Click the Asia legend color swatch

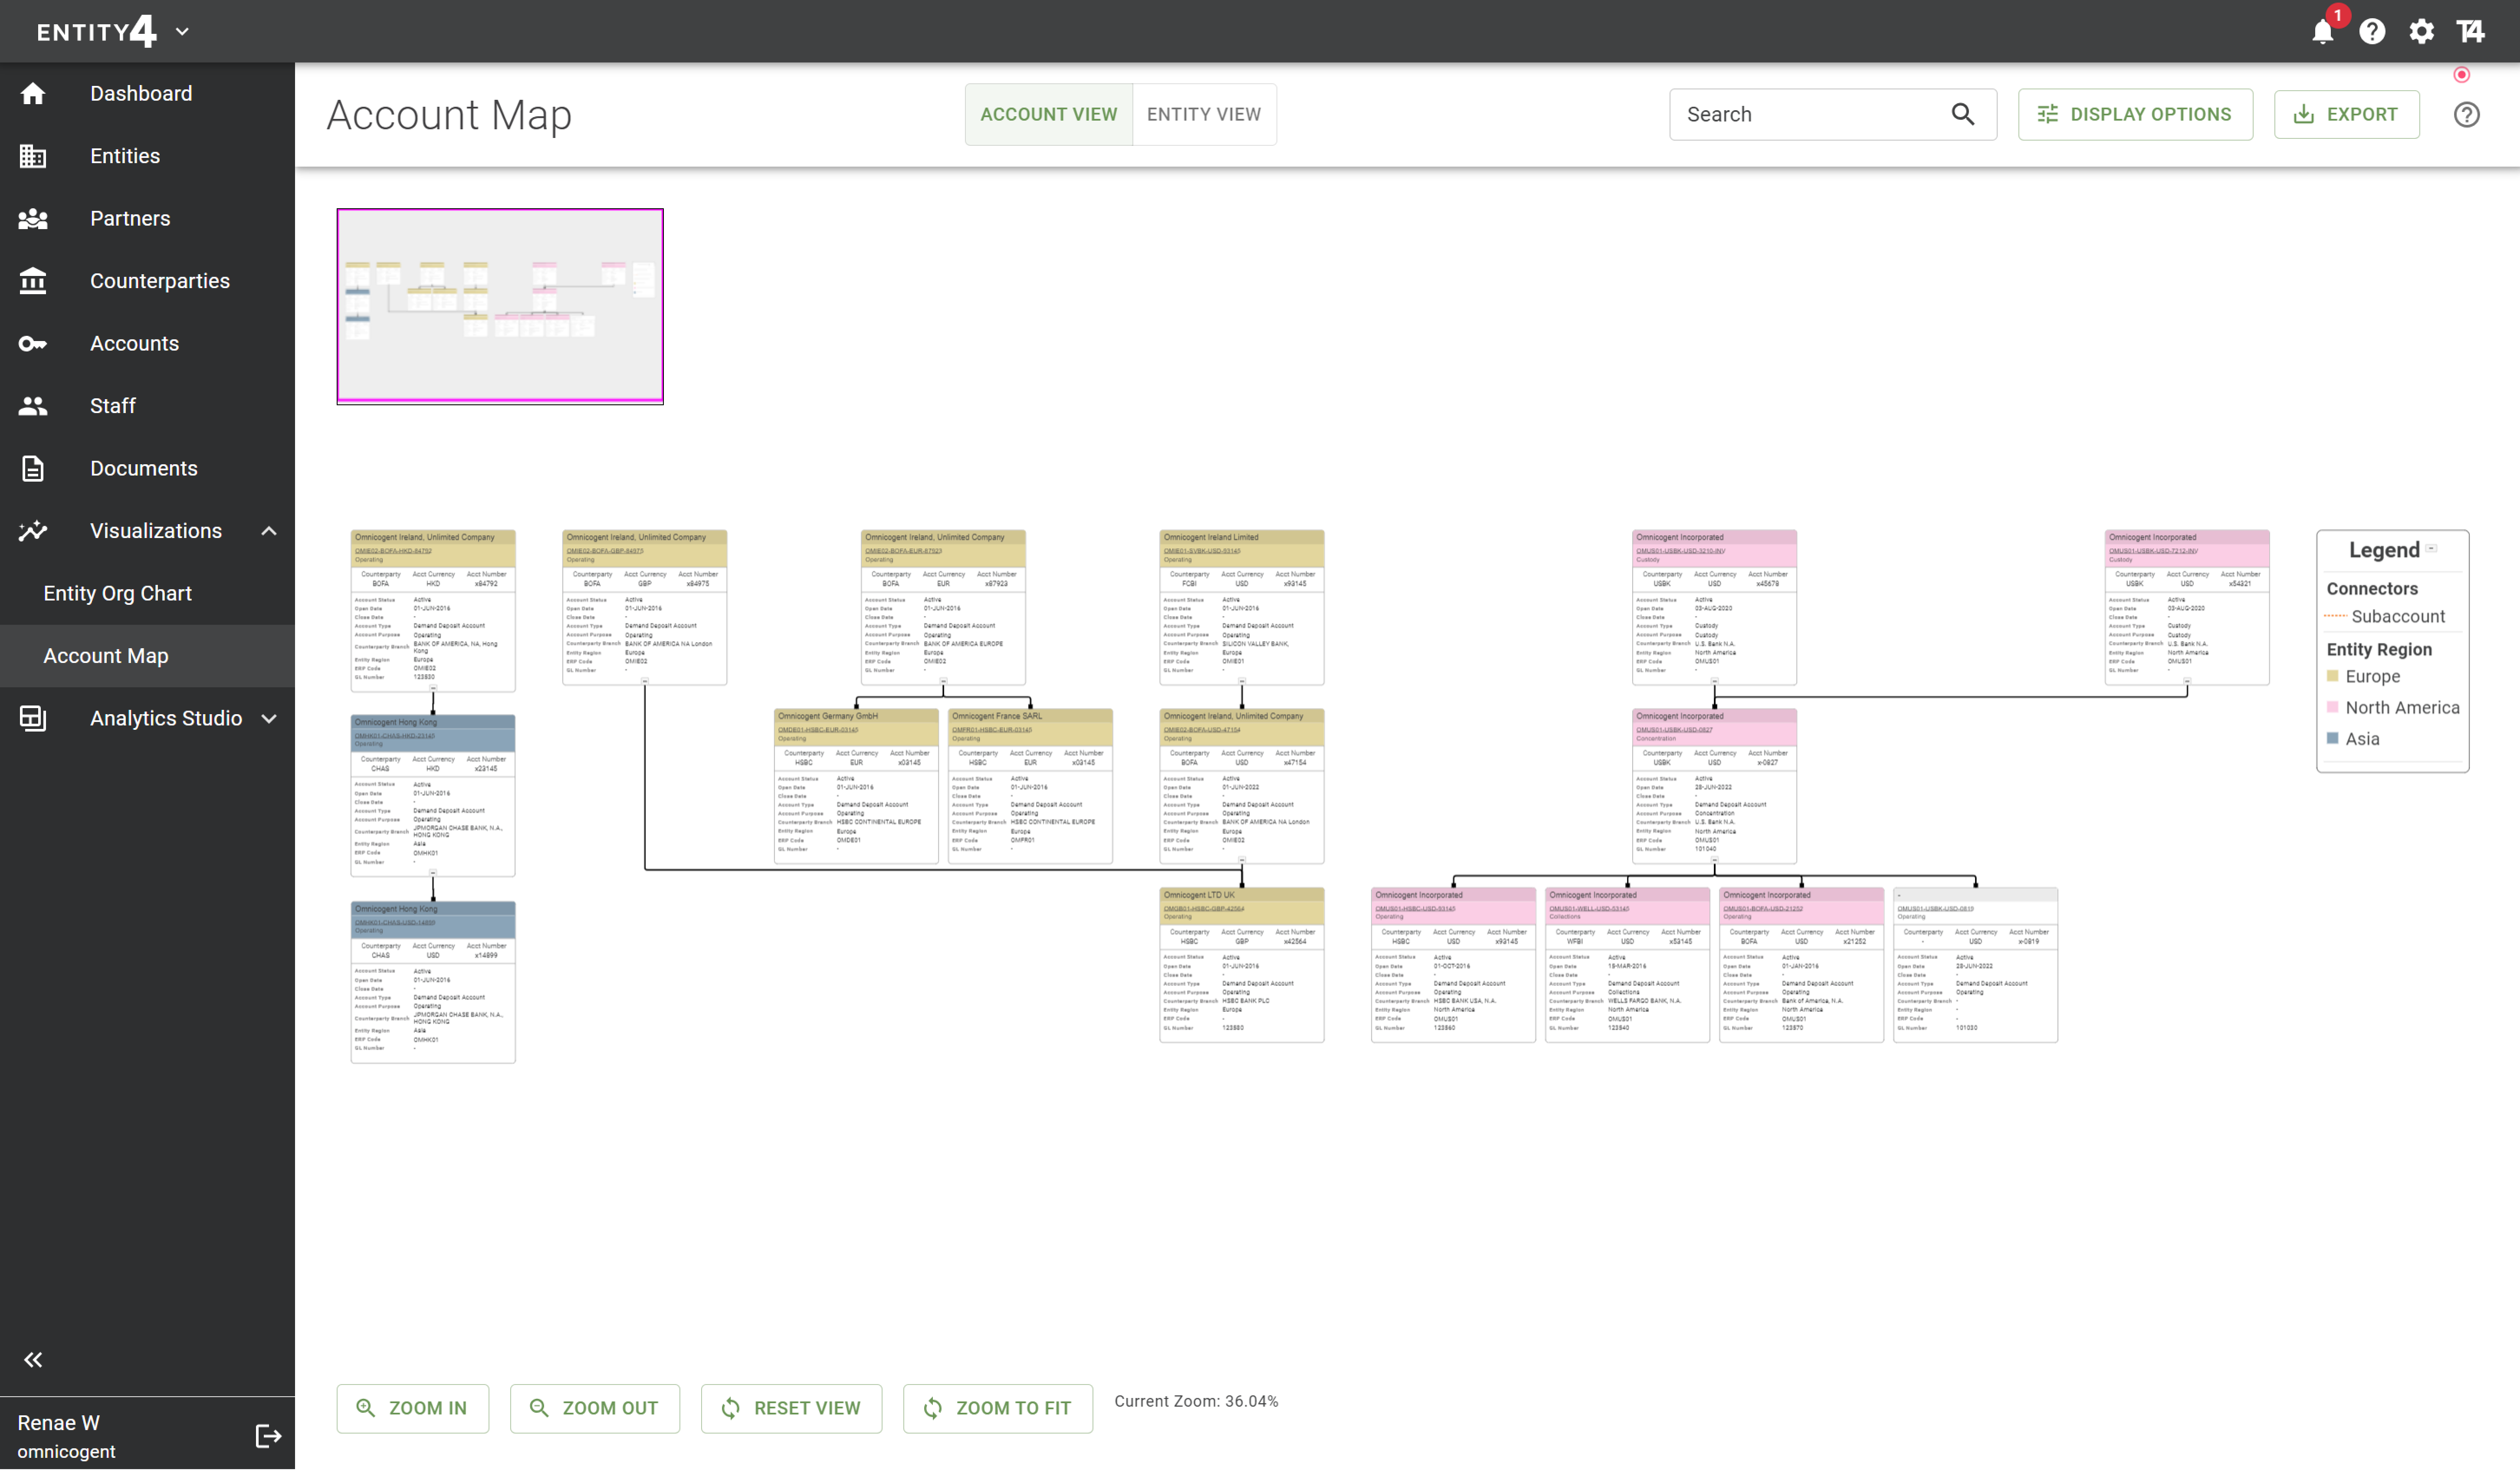click(2333, 739)
